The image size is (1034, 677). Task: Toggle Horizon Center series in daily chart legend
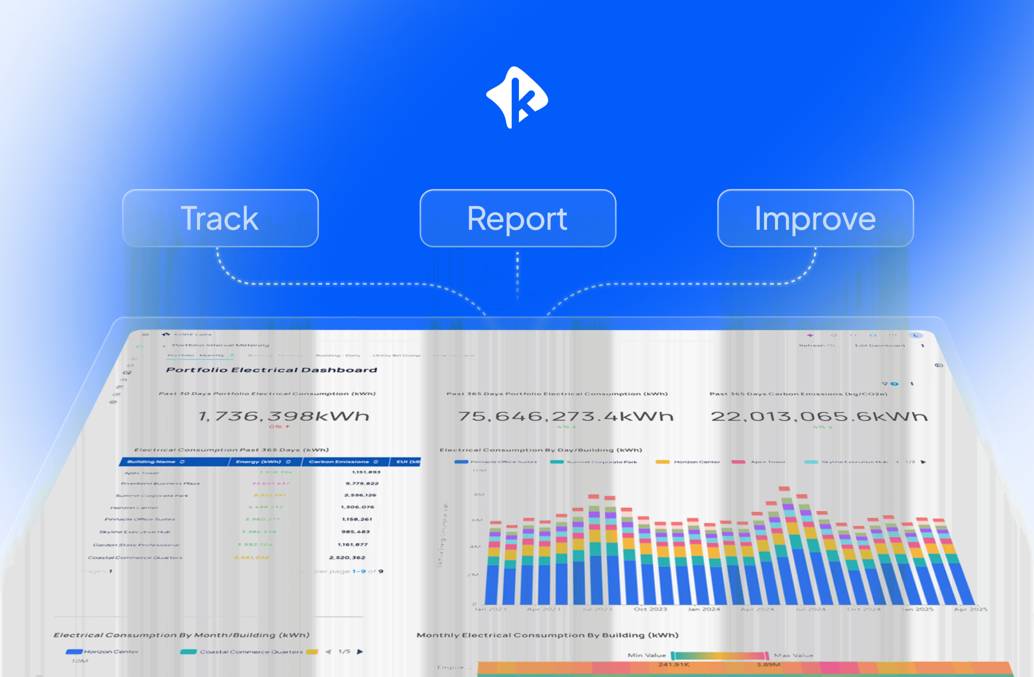click(687, 461)
